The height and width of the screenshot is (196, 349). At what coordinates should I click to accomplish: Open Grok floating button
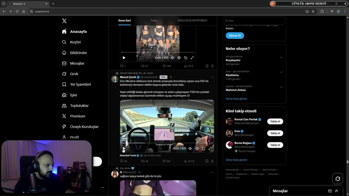[x=338, y=179]
